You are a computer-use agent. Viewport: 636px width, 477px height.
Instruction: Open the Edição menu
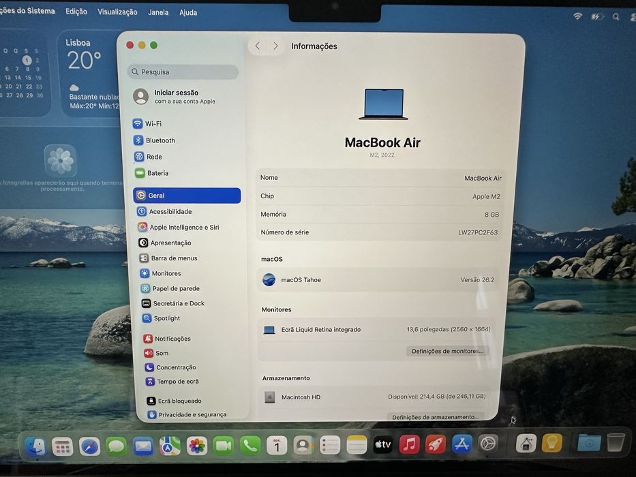(76, 12)
